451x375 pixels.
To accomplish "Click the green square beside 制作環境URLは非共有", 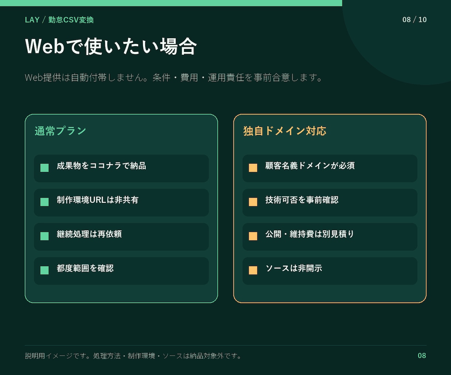I will click(x=44, y=202).
